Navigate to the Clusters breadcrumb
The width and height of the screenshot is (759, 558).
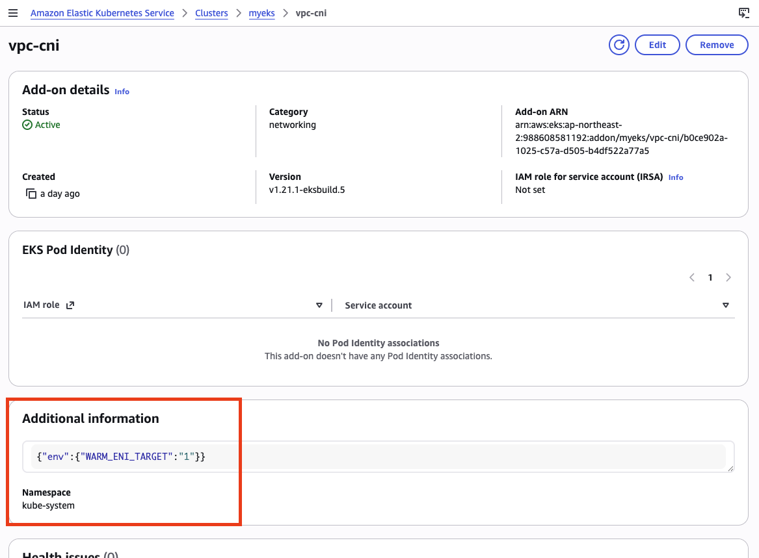point(211,13)
